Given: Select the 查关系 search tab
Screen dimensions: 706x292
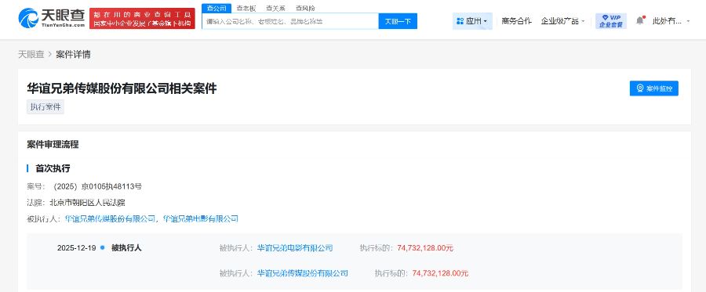Looking at the screenshot, I should (x=275, y=8).
